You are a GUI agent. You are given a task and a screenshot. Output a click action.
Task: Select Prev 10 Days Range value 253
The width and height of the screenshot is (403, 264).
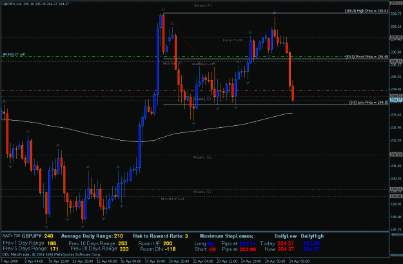123,243
